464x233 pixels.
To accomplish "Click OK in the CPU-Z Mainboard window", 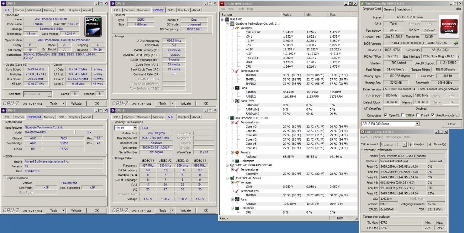I will pos(97,210).
